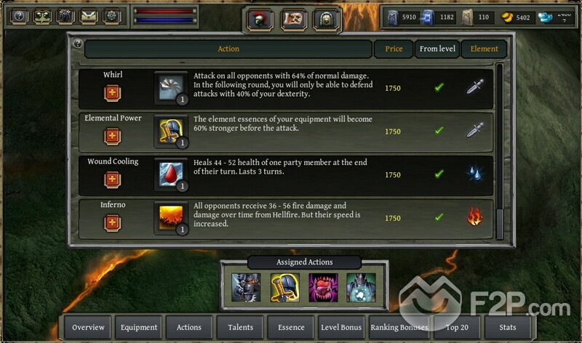
Task: Click the action list vertical scrollbar
Action: 500,151
